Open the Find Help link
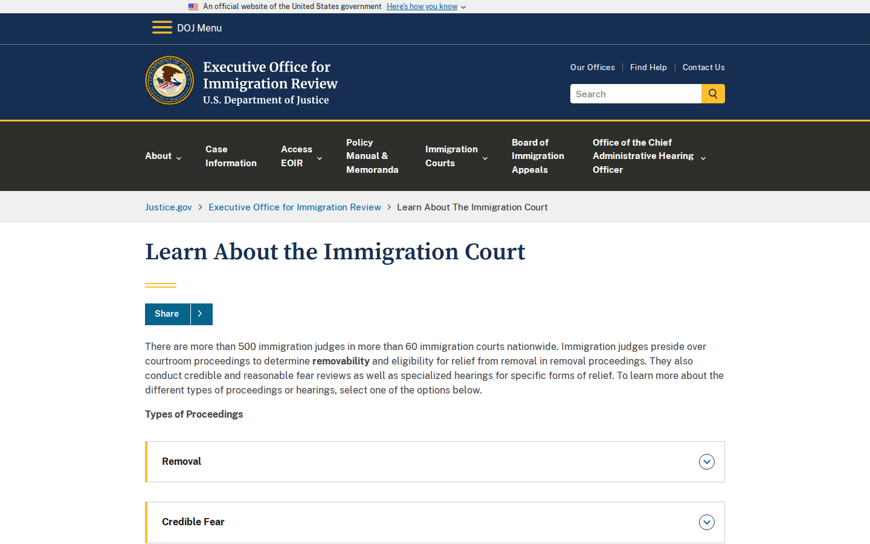Screen dimensions: 870x544 point(648,67)
